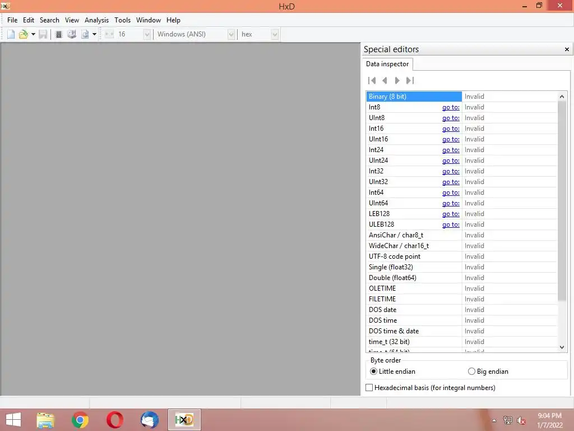Click the Int32 go to link
This screenshot has height=431, width=574.
(451, 171)
